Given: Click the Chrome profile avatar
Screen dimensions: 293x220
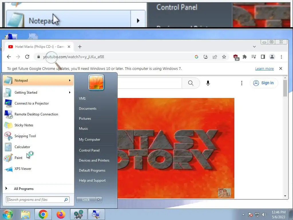Looking at the screenshot, I should pos(272,57).
